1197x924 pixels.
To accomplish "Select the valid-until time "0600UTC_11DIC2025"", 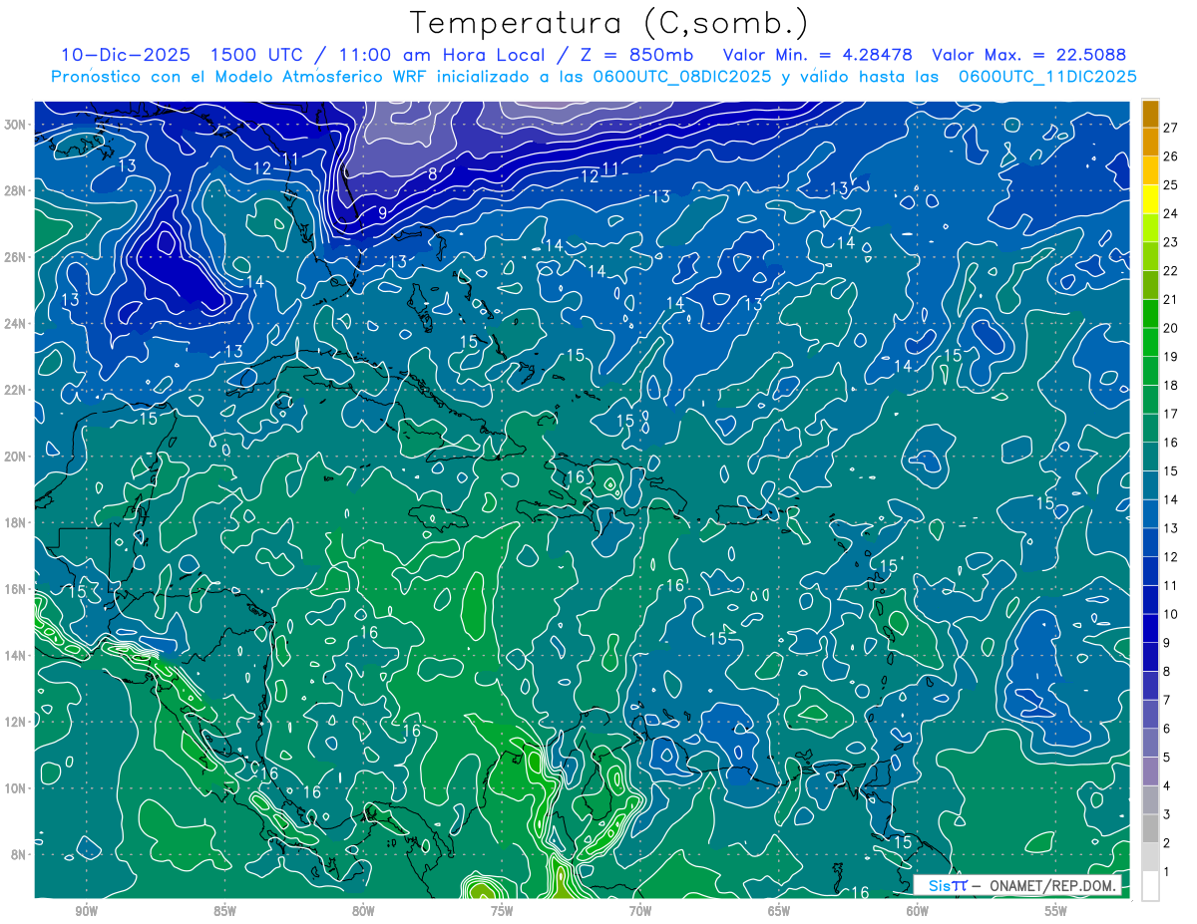I will coord(1047,77).
